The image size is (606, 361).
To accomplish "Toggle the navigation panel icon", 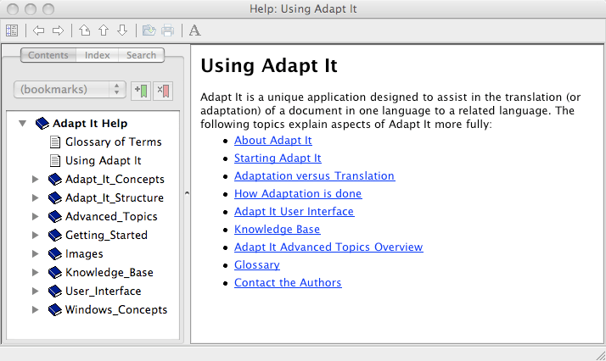I will click(x=12, y=31).
